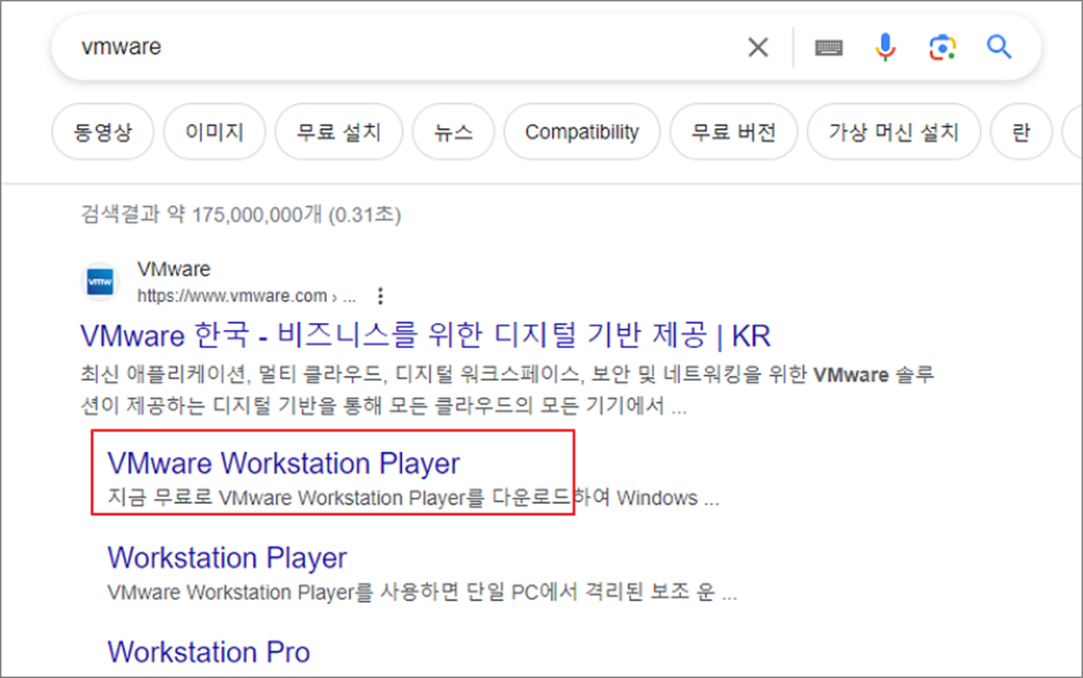Viewport: 1083px width, 678px height.
Task: Open the VMware 한국 main result title
Action: (x=425, y=335)
